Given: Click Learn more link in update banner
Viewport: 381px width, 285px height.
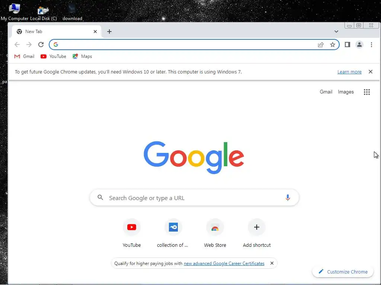Looking at the screenshot, I should click(x=349, y=72).
